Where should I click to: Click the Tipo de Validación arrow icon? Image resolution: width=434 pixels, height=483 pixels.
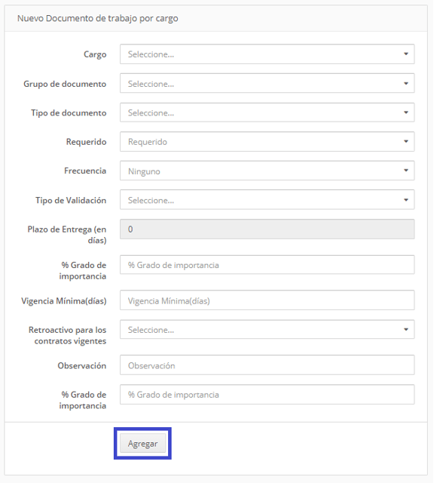[x=406, y=200]
